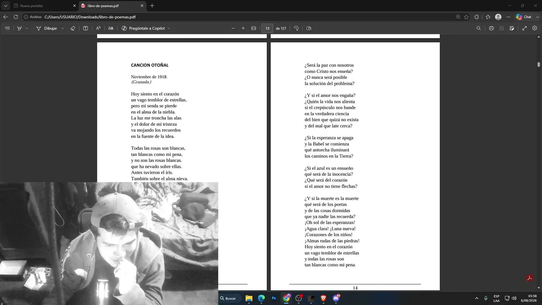This screenshot has height=305, width=542.
Task: Open PDF viewer settings gear
Action: click(x=535, y=28)
